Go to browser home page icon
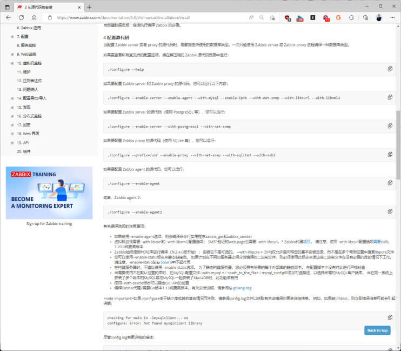This screenshot has width=401, height=351. coord(34,17)
